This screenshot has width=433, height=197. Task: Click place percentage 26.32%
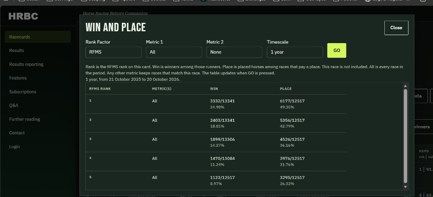(x=287, y=184)
